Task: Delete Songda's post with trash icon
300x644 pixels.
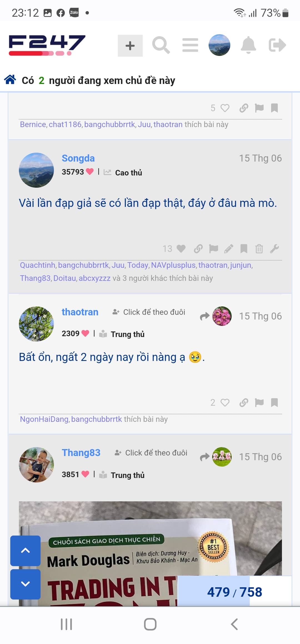Action: (x=259, y=249)
